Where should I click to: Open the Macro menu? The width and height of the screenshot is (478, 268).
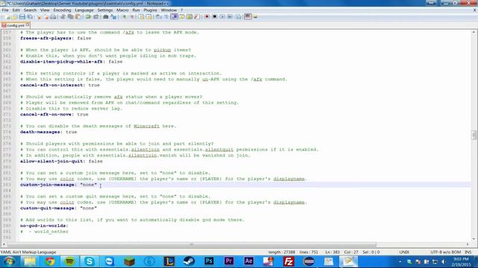pyautogui.click(x=122, y=10)
